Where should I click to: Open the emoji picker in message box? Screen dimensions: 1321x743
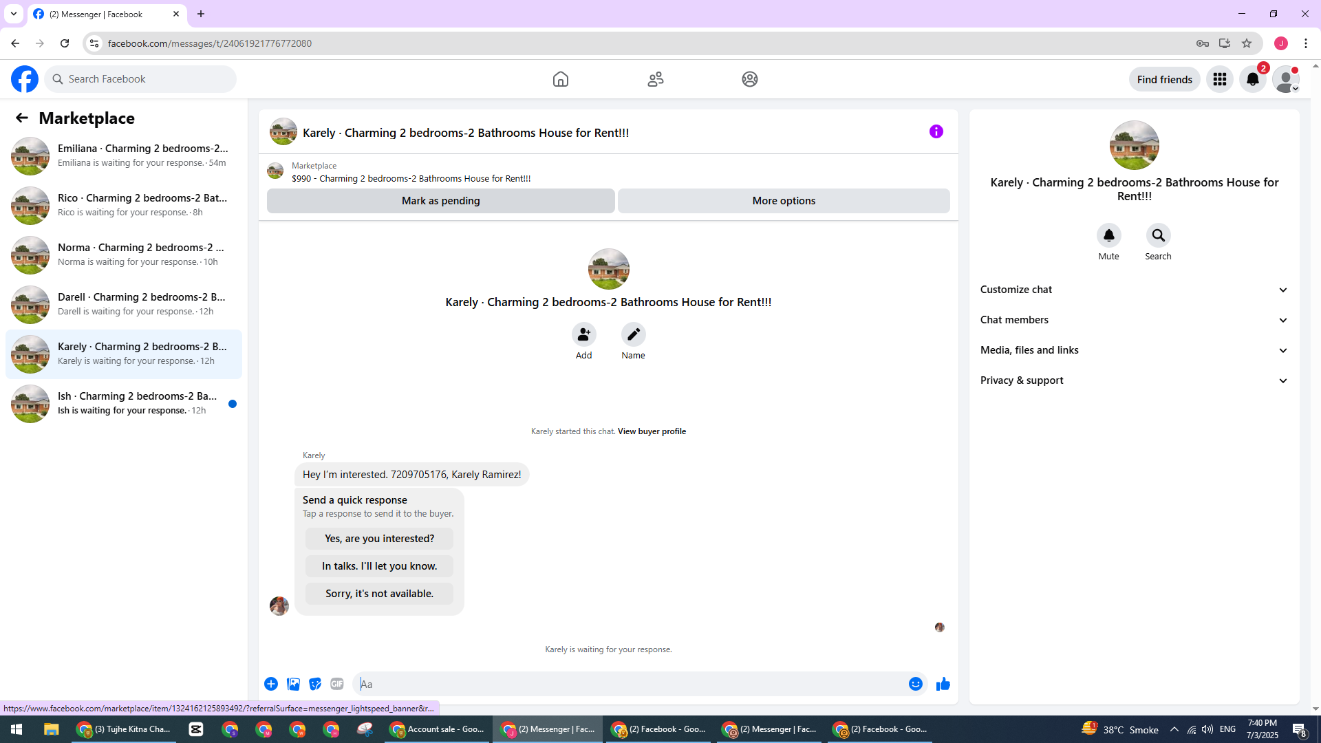tap(915, 684)
